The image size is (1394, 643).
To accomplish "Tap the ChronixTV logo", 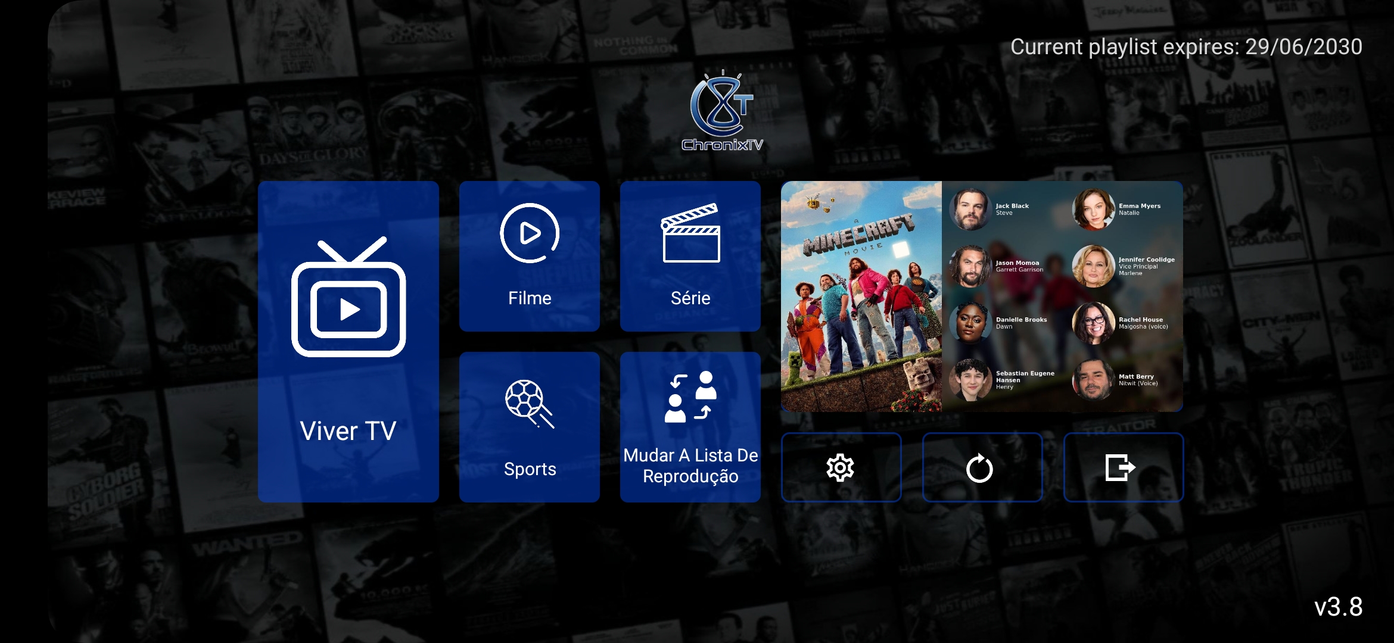I will pos(722,113).
